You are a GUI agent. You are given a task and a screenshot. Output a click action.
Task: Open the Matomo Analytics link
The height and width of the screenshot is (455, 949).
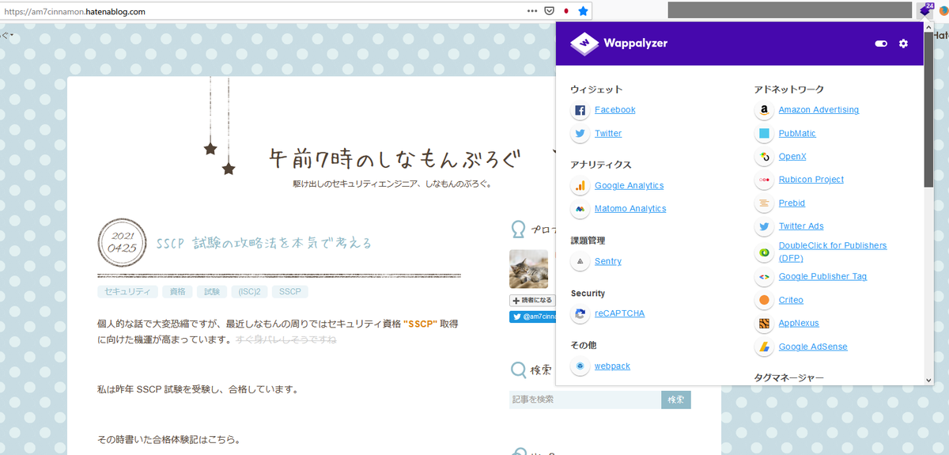tap(630, 209)
